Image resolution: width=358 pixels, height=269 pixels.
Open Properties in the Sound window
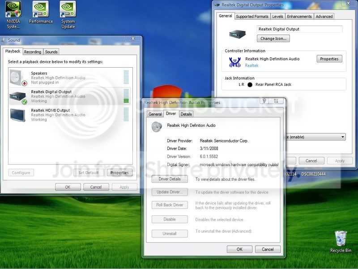click(x=119, y=173)
